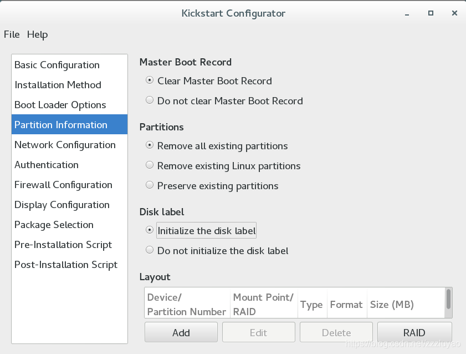Open Network Configuration section
Image resolution: width=466 pixels, height=354 pixels.
[70, 145]
